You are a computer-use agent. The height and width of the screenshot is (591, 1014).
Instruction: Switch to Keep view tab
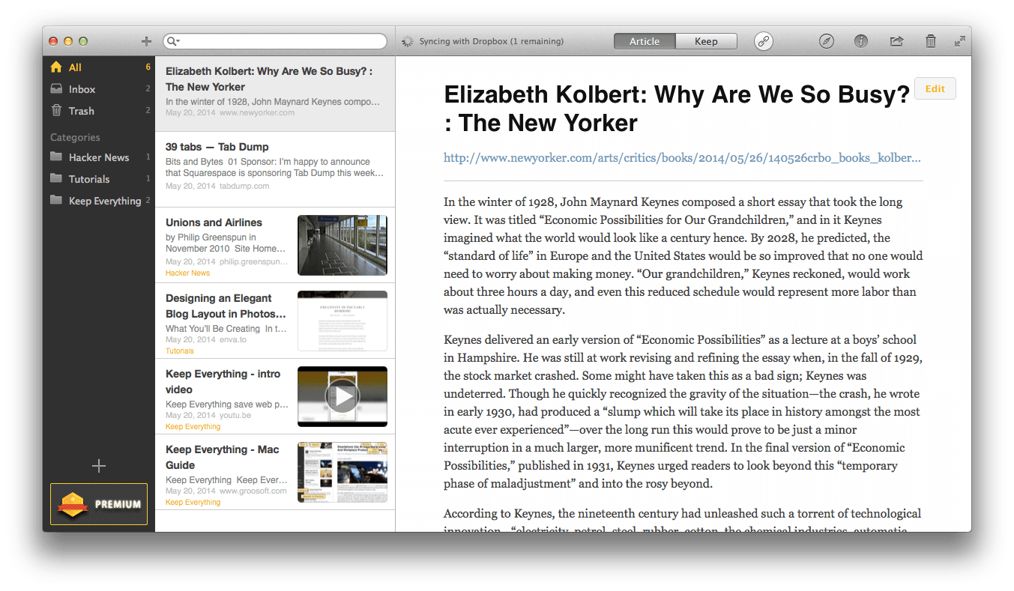(706, 41)
